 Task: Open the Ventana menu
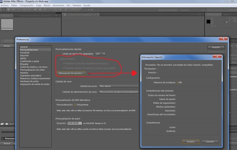tap(77, 5)
